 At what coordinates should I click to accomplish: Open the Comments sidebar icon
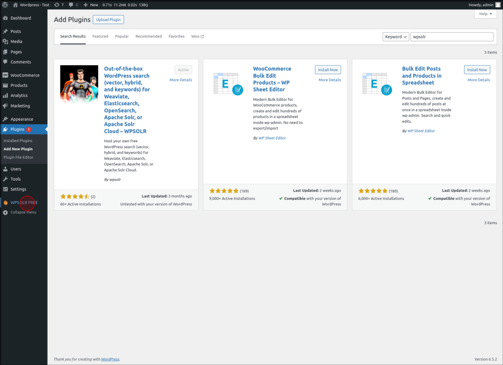(x=5, y=62)
